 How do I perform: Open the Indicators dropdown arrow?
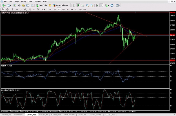[x=108, y=5]
